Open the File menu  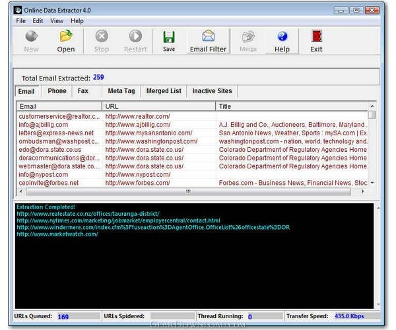(20, 21)
